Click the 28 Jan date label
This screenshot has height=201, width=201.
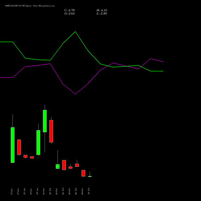(x=25, y=191)
